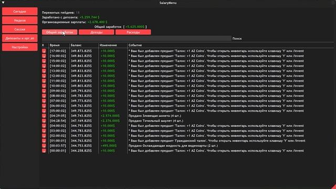Click the +495.000$ change value
The width and height of the screenshot is (336, 189).
click(x=109, y=146)
